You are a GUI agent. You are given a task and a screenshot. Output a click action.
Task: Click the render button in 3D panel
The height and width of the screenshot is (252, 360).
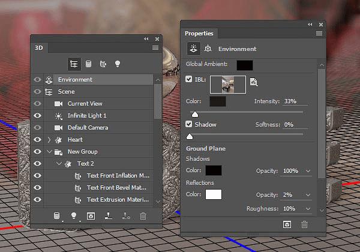(x=91, y=216)
